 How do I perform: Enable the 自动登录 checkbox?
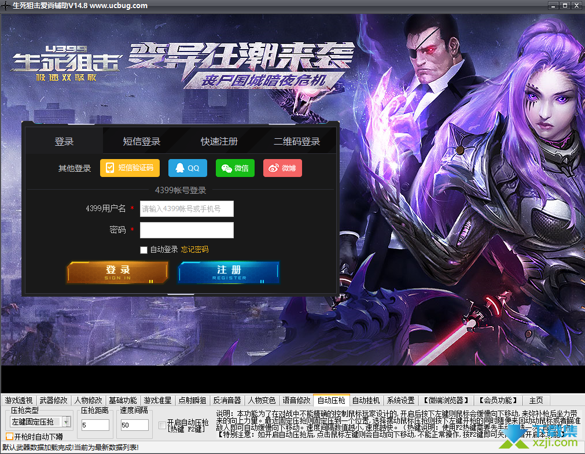pyautogui.click(x=144, y=250)
